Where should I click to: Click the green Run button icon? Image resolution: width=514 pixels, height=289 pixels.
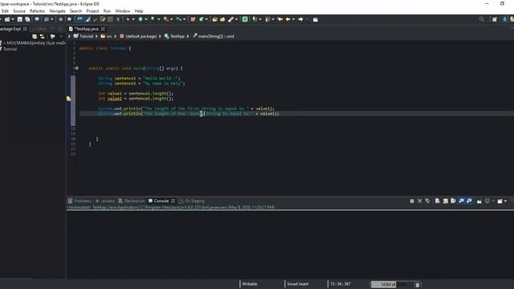click(141, 19)
